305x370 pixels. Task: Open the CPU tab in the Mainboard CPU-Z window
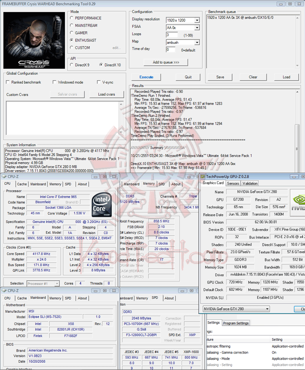tap(7, 298)
